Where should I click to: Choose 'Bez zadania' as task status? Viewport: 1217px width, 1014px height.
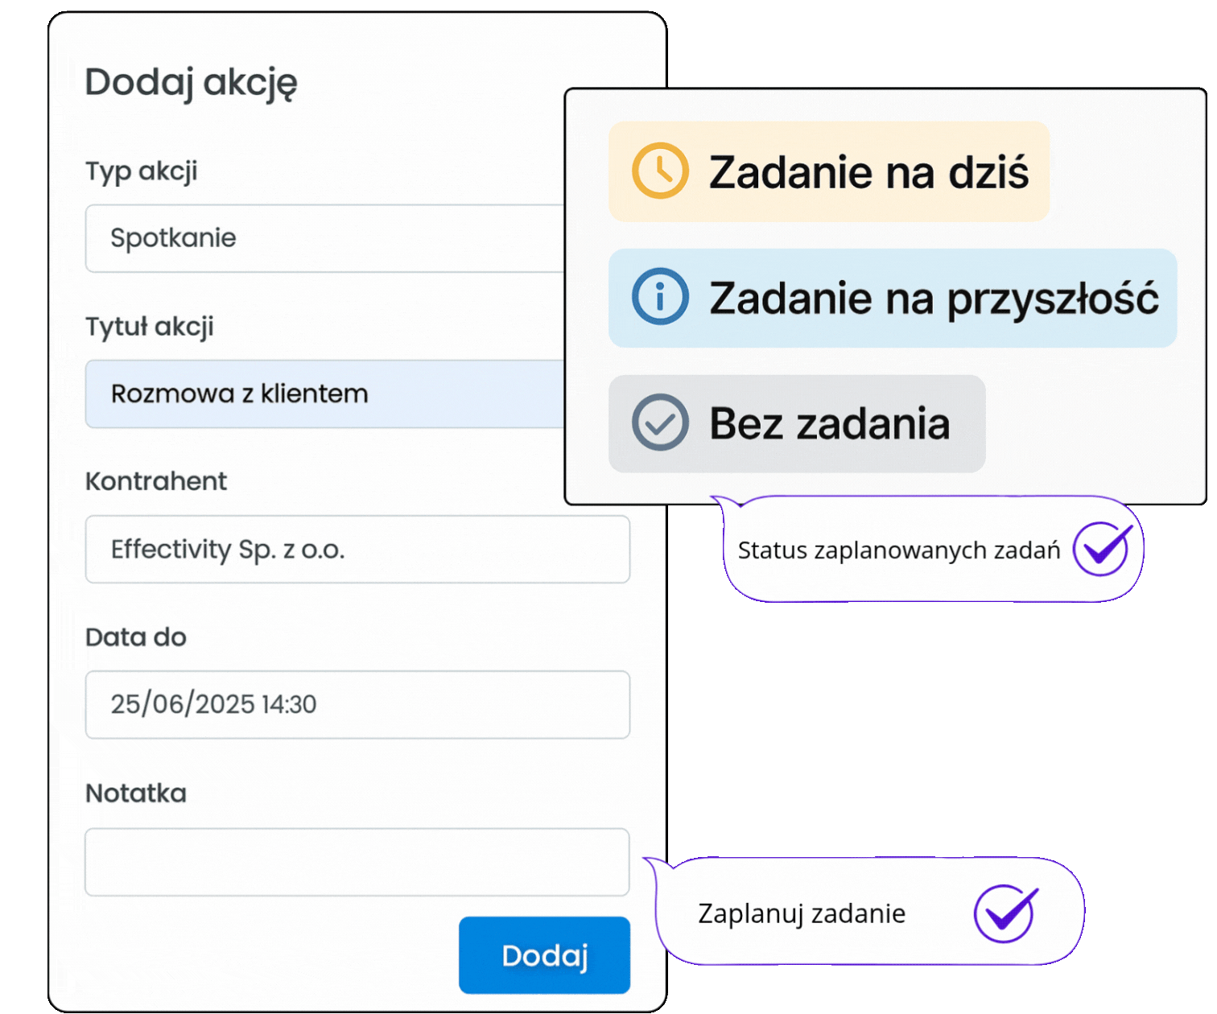795,422
